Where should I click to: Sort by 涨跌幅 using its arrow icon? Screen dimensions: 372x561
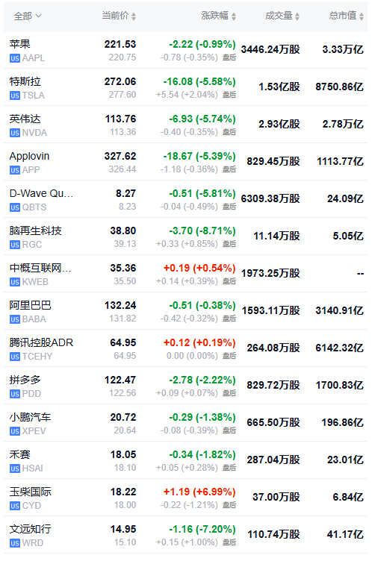pos(234,16)
